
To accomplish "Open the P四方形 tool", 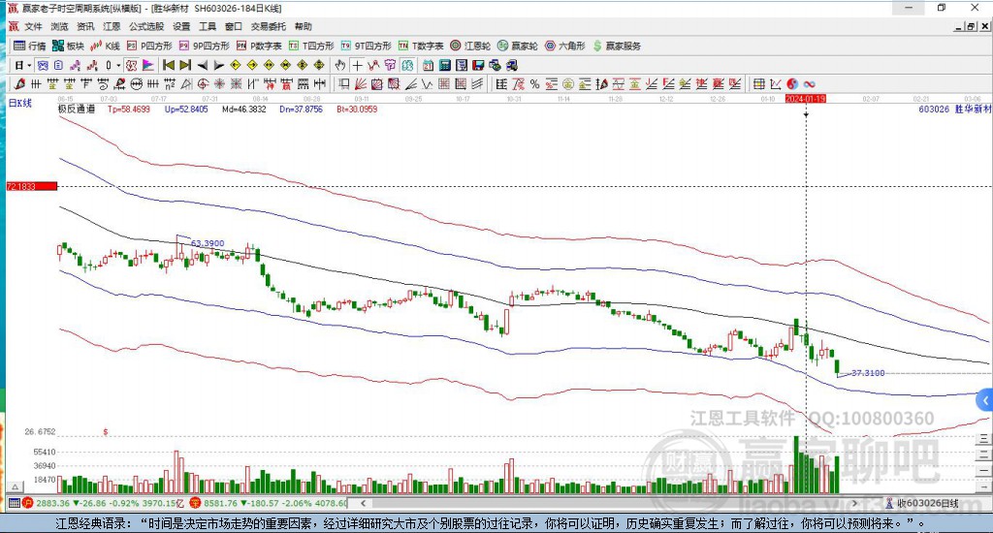I will pyautogui.click(x=149, y=46).
